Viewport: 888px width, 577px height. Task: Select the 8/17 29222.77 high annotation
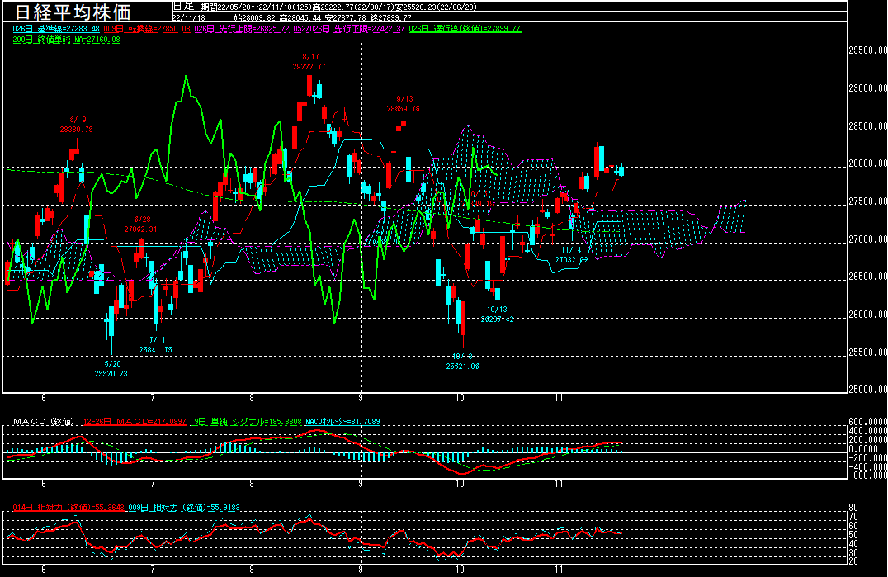(x=309, y=62)
